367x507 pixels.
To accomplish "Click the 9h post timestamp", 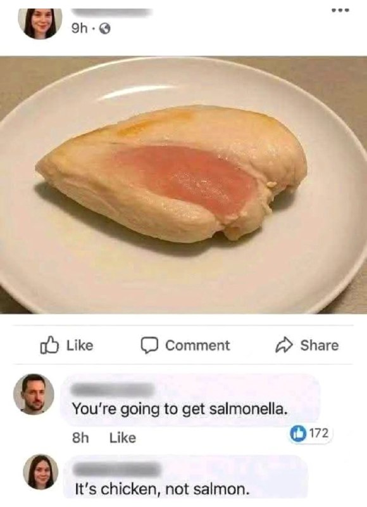I will tap(79, 29).
